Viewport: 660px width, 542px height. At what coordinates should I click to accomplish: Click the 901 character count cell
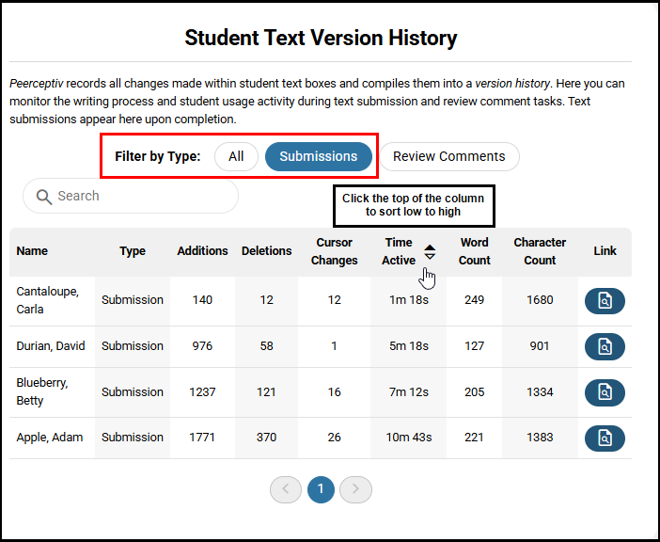[540, 345]
